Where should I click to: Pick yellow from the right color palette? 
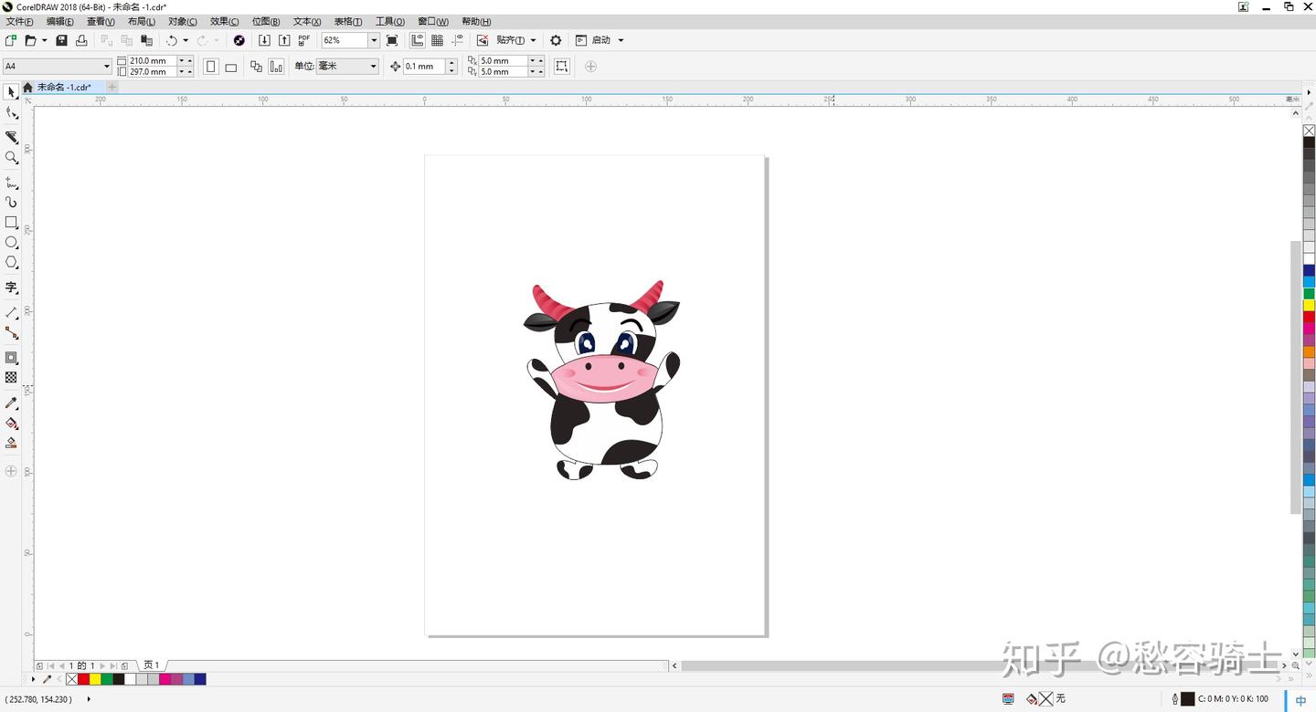click(1309, 305)
